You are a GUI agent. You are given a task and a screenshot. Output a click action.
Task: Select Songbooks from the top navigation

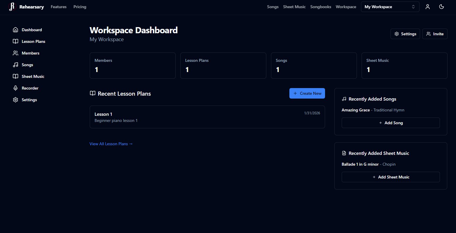click(320, 6)
